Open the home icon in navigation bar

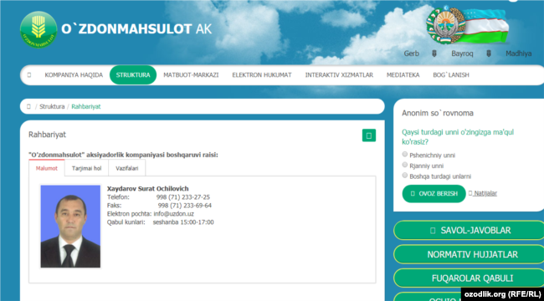tap(29, 75)
